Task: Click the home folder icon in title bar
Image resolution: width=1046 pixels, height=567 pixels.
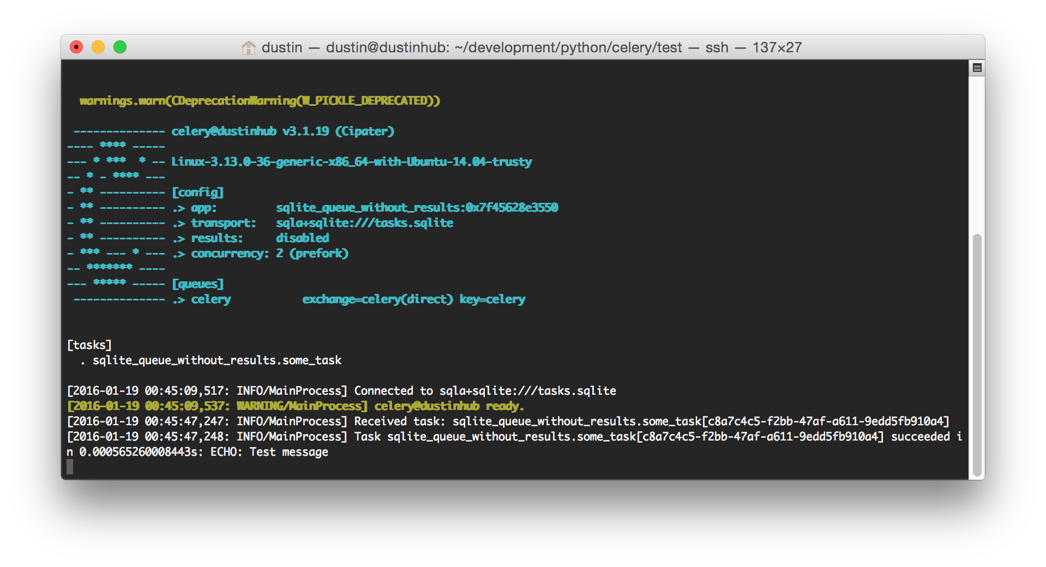Action: tap(248, 48)
